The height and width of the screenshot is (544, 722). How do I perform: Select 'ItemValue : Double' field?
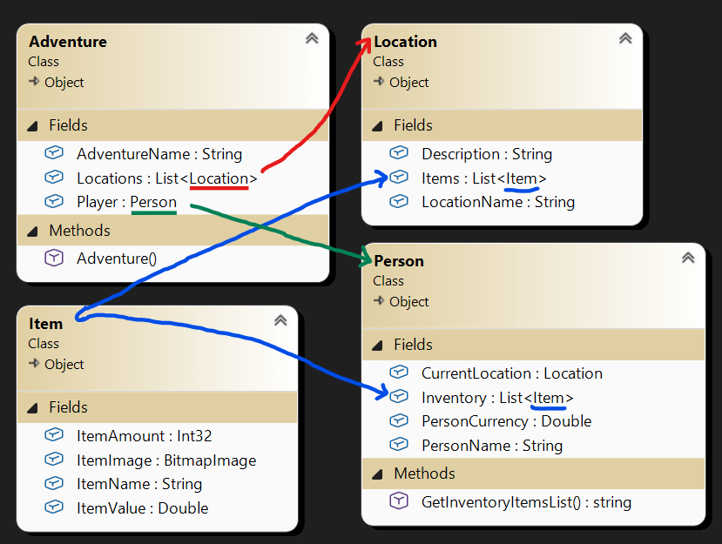143,508
